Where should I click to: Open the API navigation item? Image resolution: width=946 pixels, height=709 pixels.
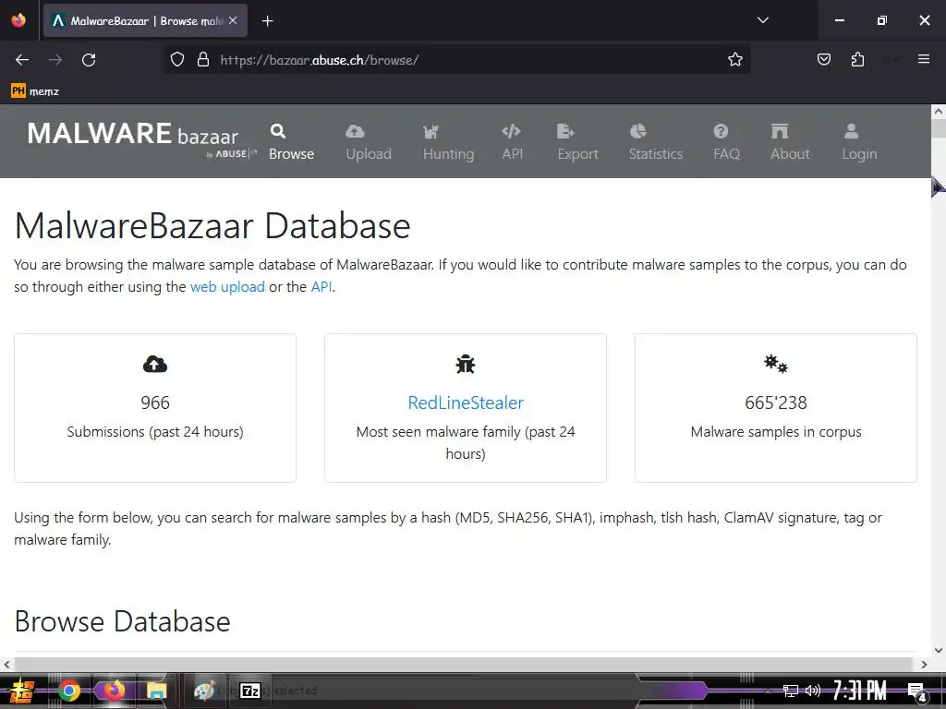[512, 142]
